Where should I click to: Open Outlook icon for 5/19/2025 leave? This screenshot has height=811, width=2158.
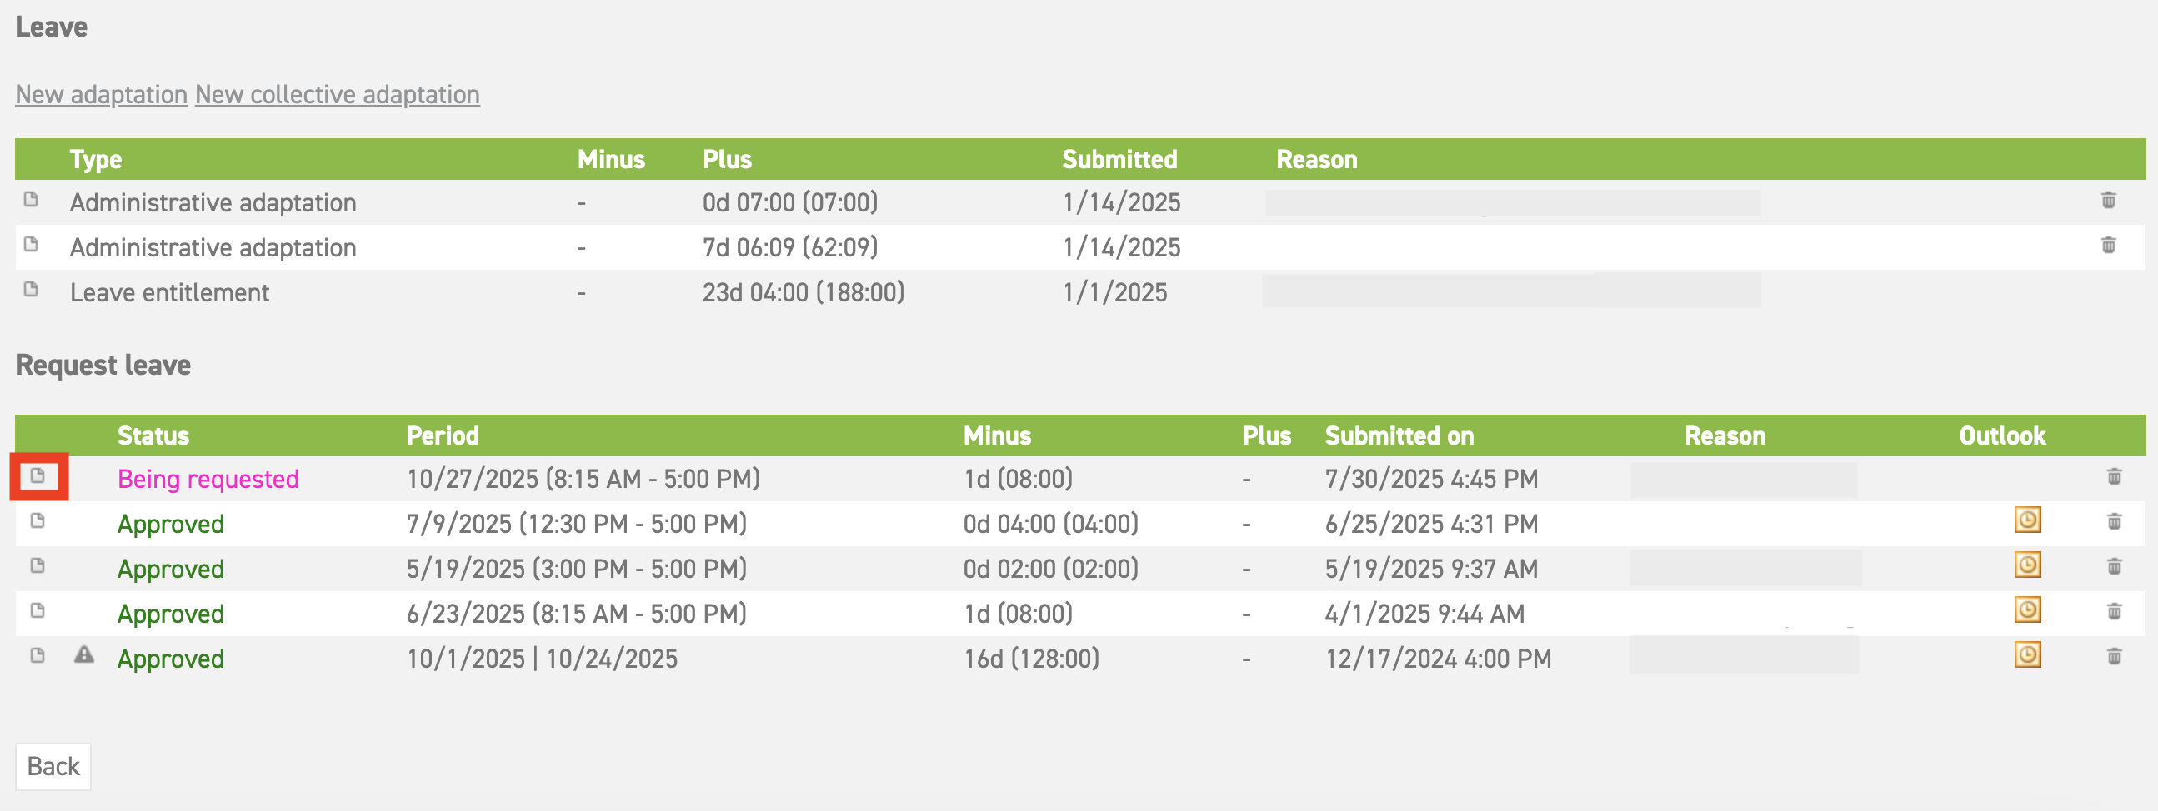pyautogui.click(x=2027, y=565)
